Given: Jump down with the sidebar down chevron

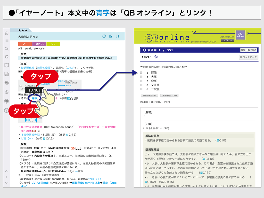Looking at the screenshot, I should [6, 183].
